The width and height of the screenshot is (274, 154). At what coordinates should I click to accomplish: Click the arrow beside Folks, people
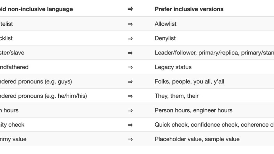130,82
